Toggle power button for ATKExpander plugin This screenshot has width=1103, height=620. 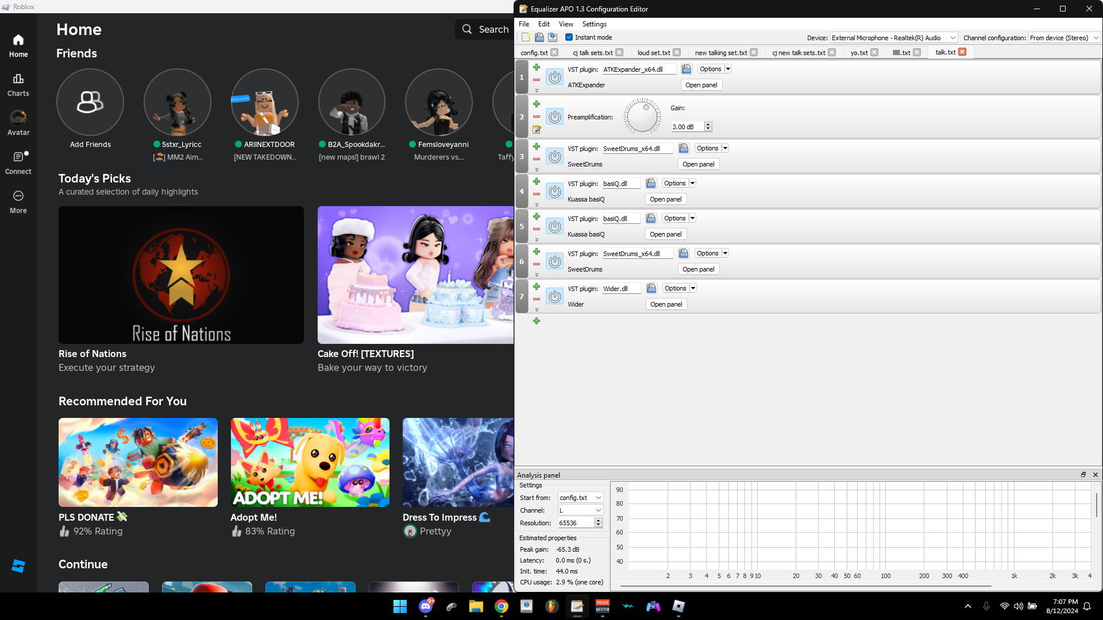[x=554, y=77]
